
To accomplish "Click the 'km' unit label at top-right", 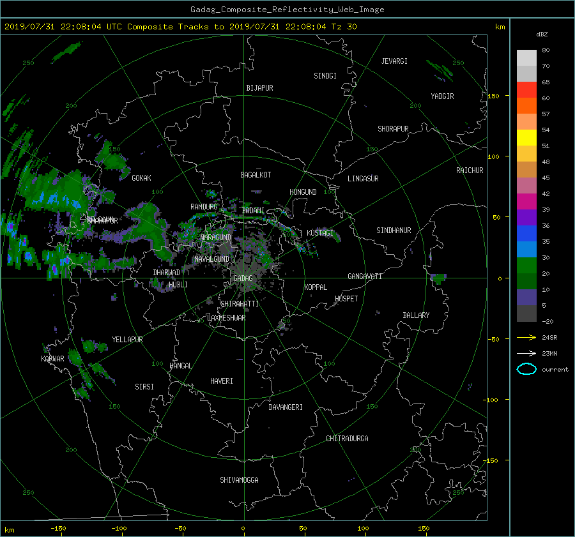I will (500, 27).
